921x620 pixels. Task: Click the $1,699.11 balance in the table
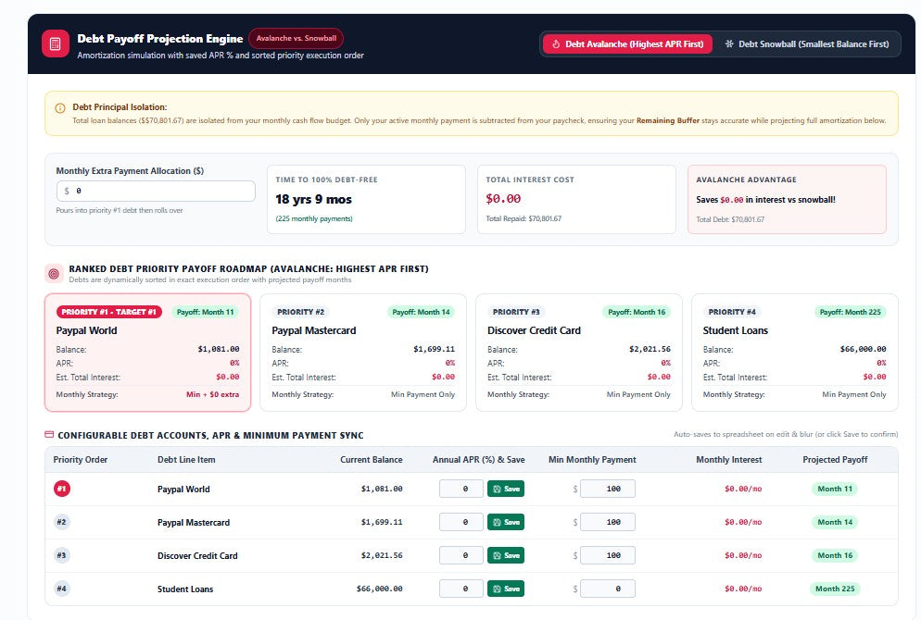point(382,522)
